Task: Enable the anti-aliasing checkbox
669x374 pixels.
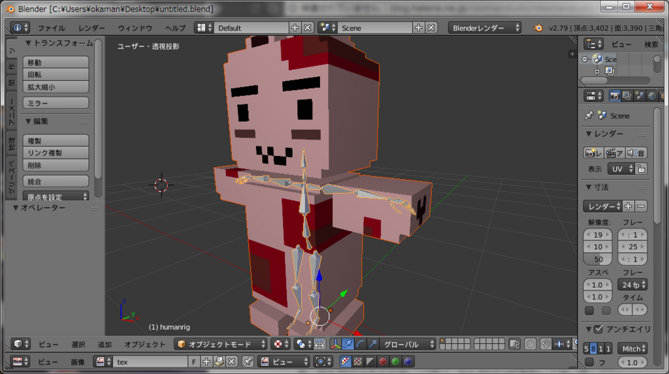Action: [598, 329]
